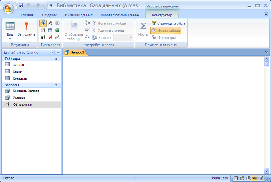Switch to Design view in status bar
The height and width of the screenshot is (182, 271).
pos(261,178)
